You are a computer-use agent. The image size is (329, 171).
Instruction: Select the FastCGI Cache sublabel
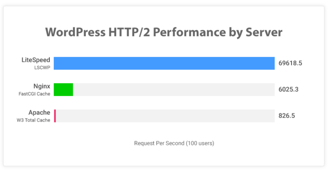(x=34, y=94)
